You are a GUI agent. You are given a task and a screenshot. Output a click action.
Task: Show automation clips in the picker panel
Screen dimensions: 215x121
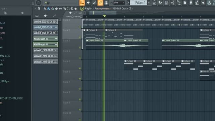(x=54, y=16)
